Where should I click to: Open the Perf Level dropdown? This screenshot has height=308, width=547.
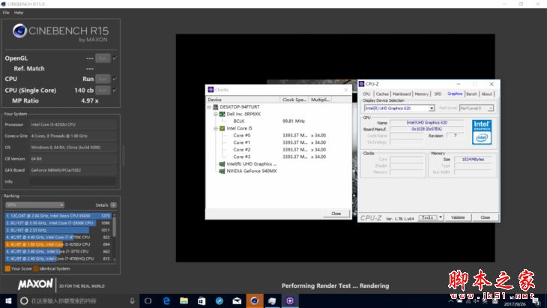tap(490, 108)
